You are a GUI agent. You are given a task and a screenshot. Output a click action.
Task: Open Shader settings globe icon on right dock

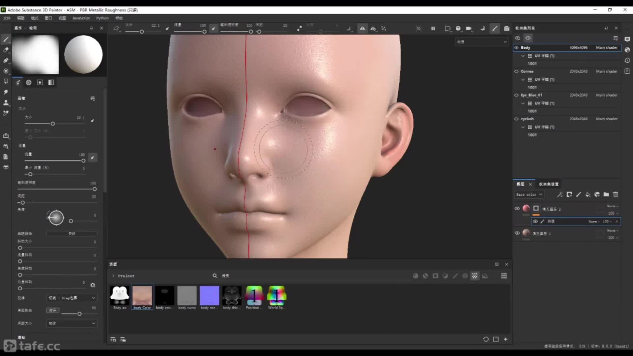tap(627, 50)
